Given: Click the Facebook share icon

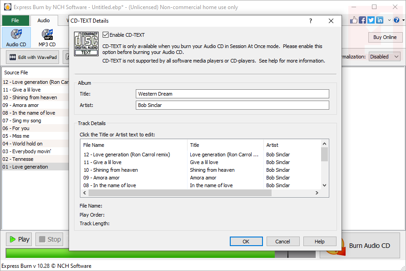Looking at the screenshot, I should [362, 20].
